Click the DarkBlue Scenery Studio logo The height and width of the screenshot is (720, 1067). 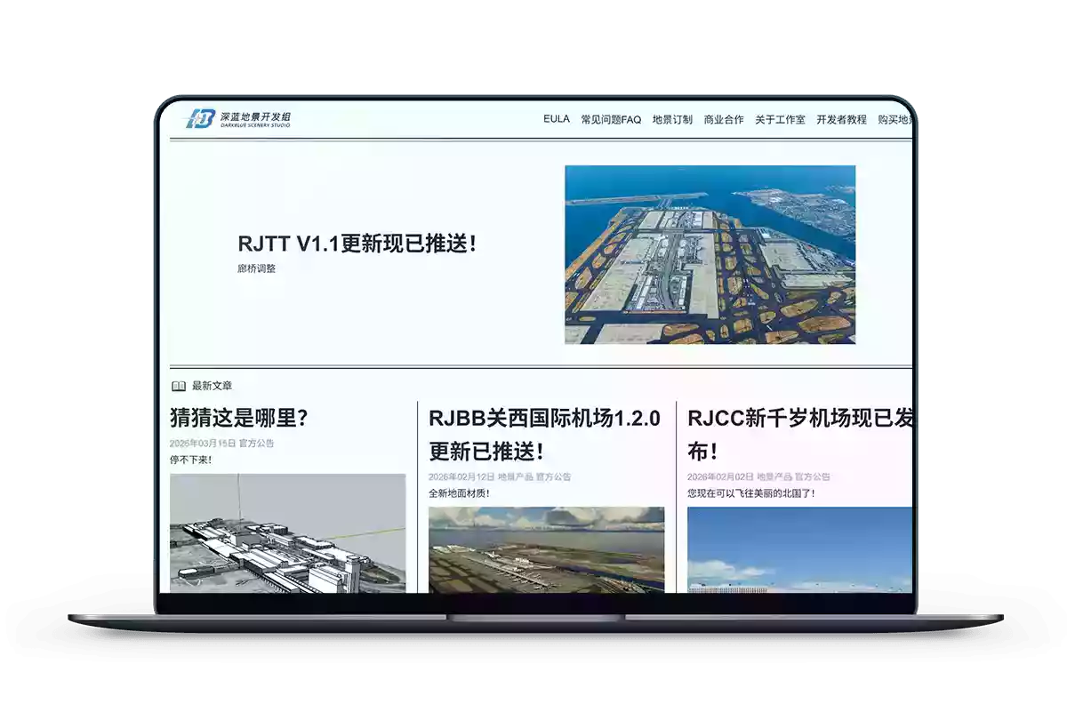pos(237,119)
